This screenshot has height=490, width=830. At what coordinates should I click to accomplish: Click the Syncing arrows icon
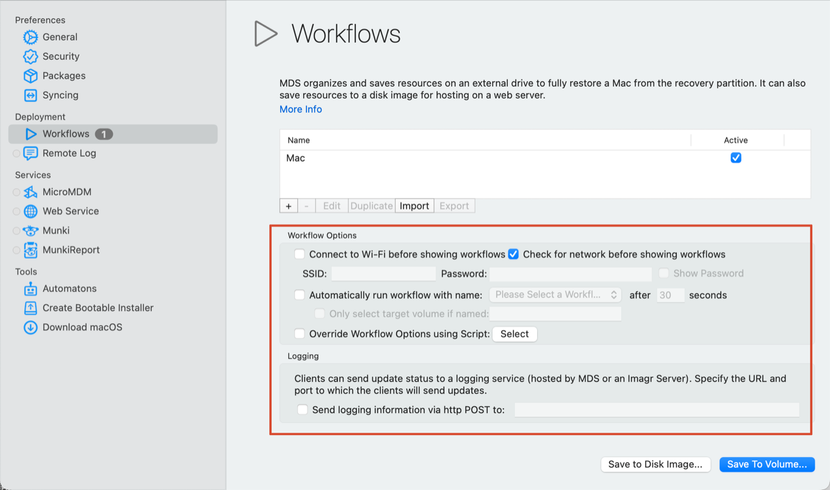tap(31, 95)
